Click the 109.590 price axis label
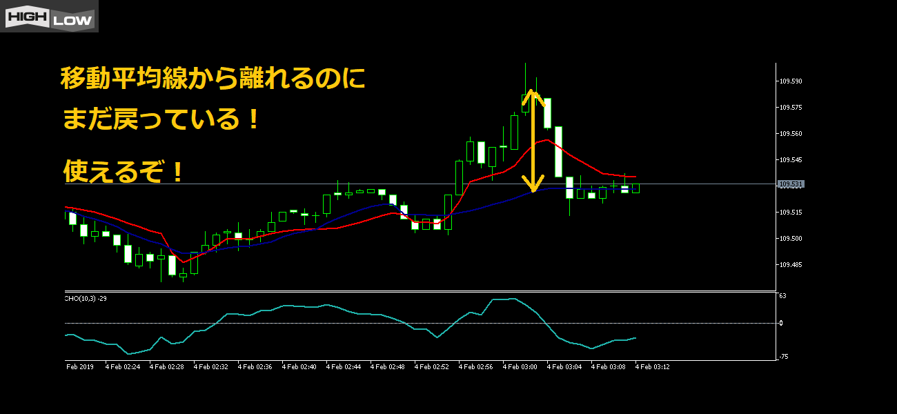 (x=791, y=81)
